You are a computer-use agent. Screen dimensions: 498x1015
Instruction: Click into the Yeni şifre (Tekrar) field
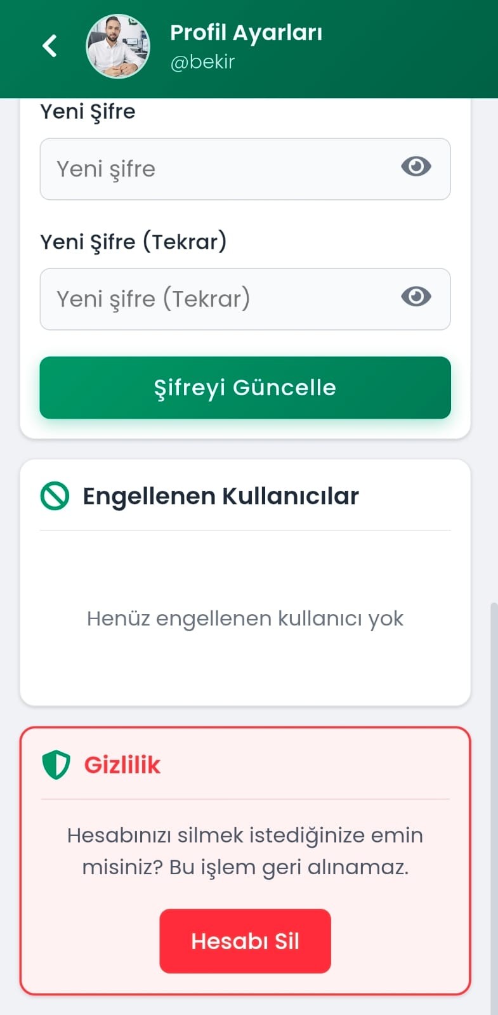216,299
